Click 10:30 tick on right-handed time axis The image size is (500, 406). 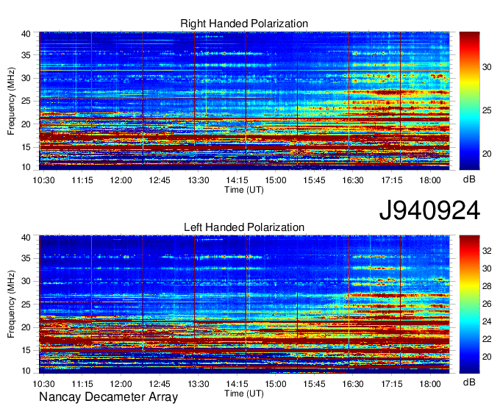(43, 180)
